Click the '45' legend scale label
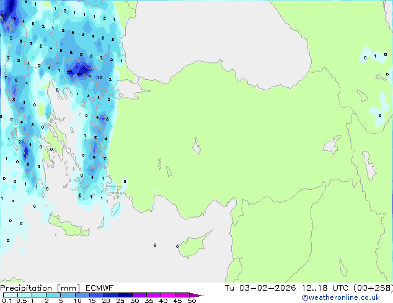 pyautogui.click(x=177, y=301)
